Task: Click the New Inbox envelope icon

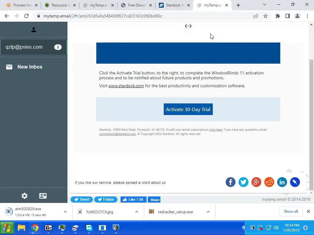Action: [9, 67]
